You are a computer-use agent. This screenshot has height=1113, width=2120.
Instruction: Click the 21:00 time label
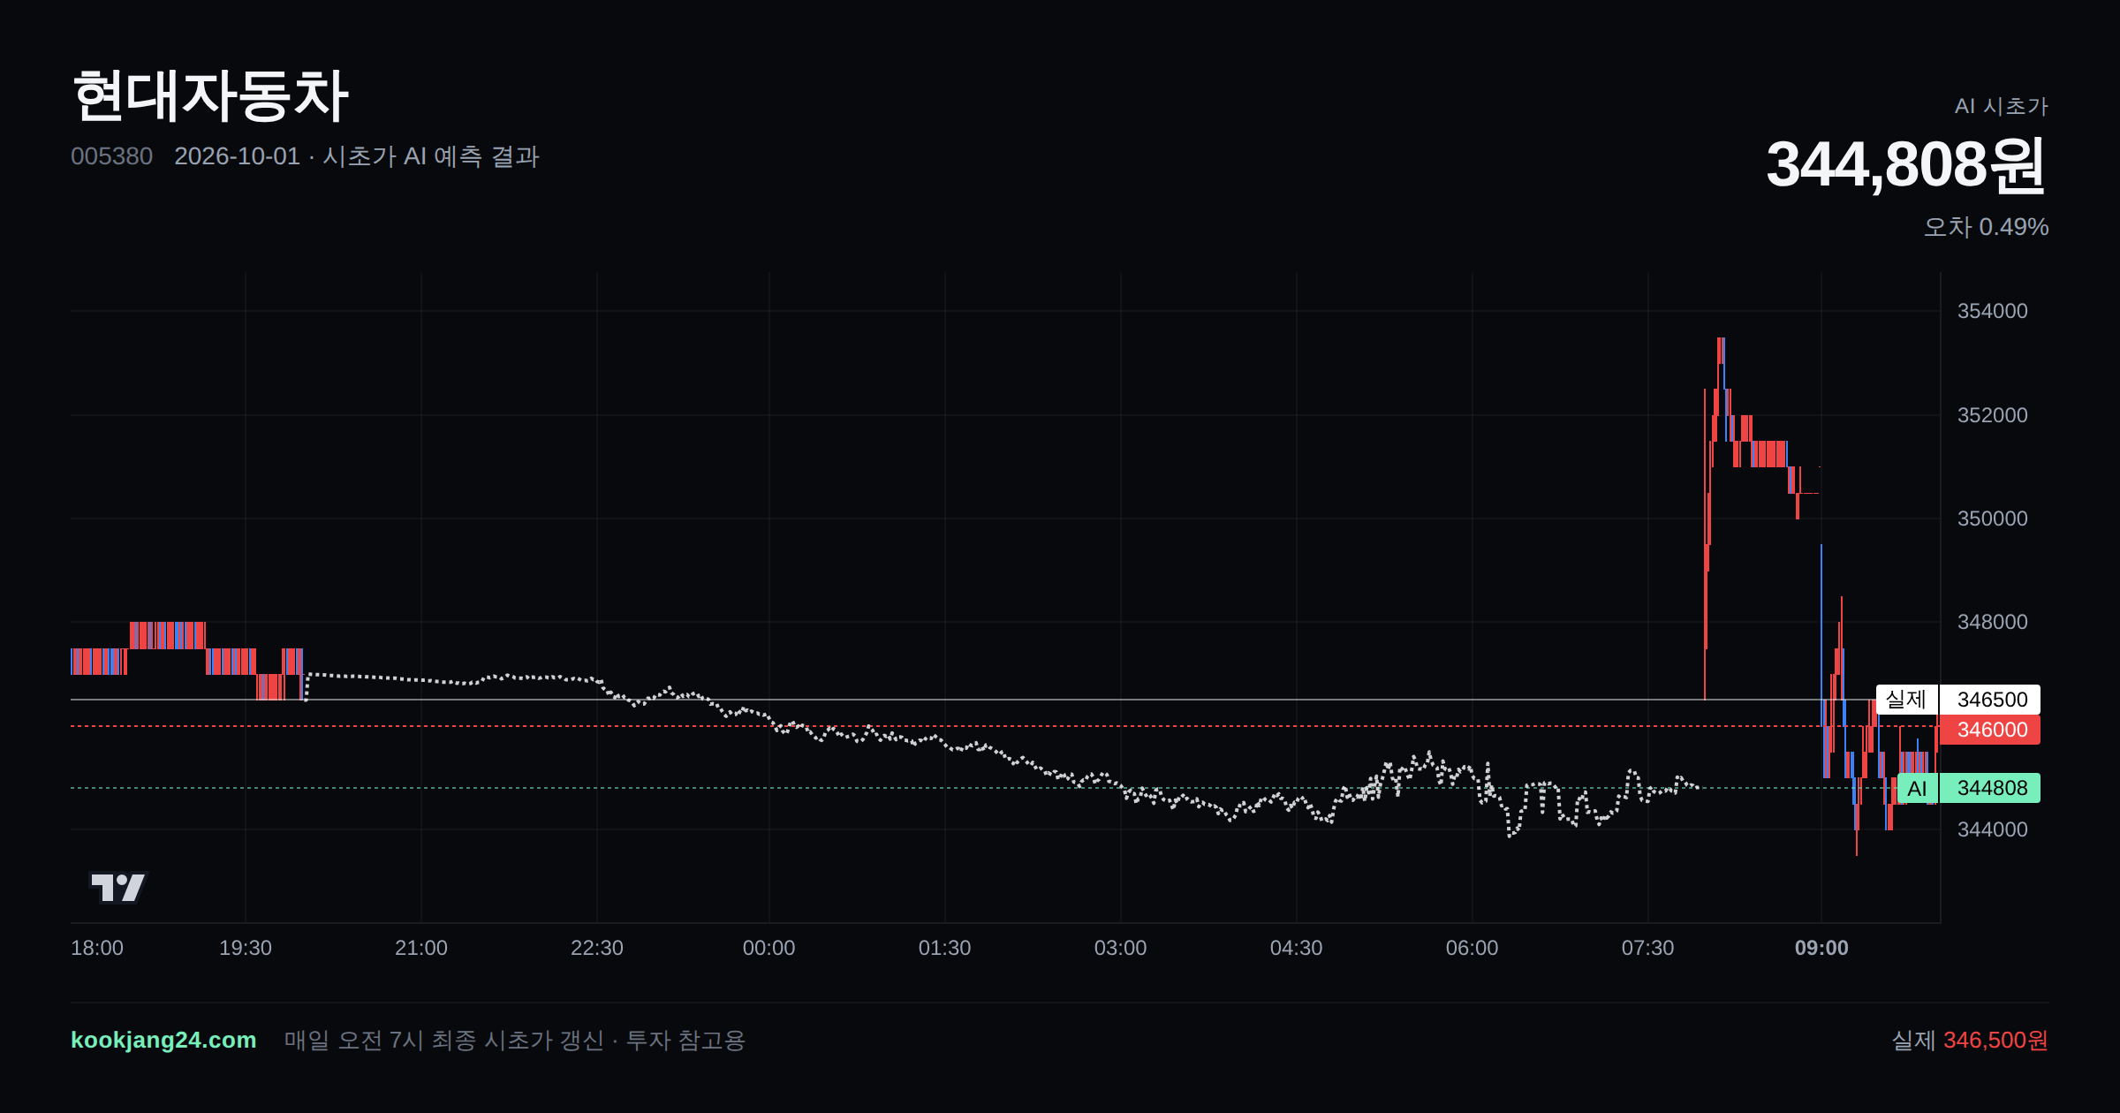pos(421,948)
